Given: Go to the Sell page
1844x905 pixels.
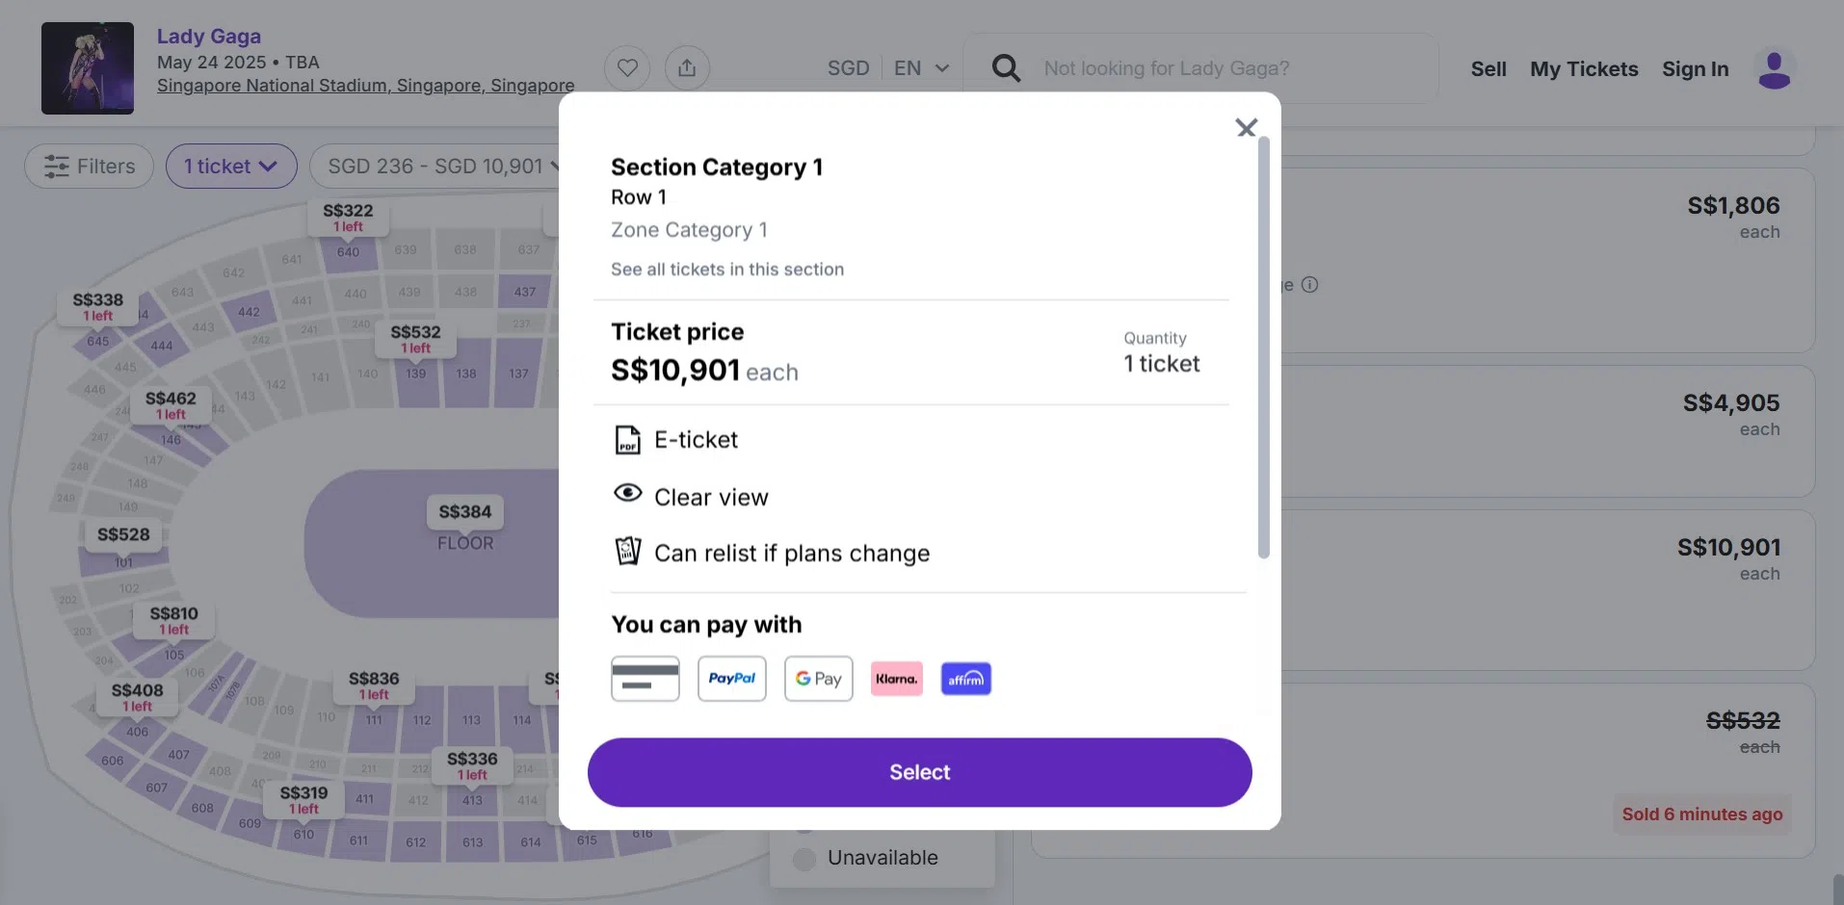Looking at the screenshot, I should click(1488, 69).
